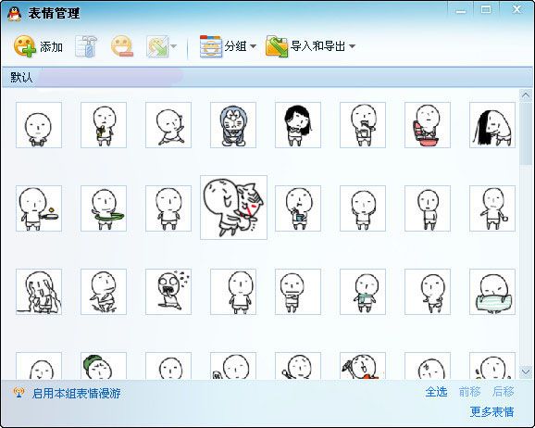Open the 更多表情 more emoticons link
This screenshot has width=535, height=428.
coord(491,411)
